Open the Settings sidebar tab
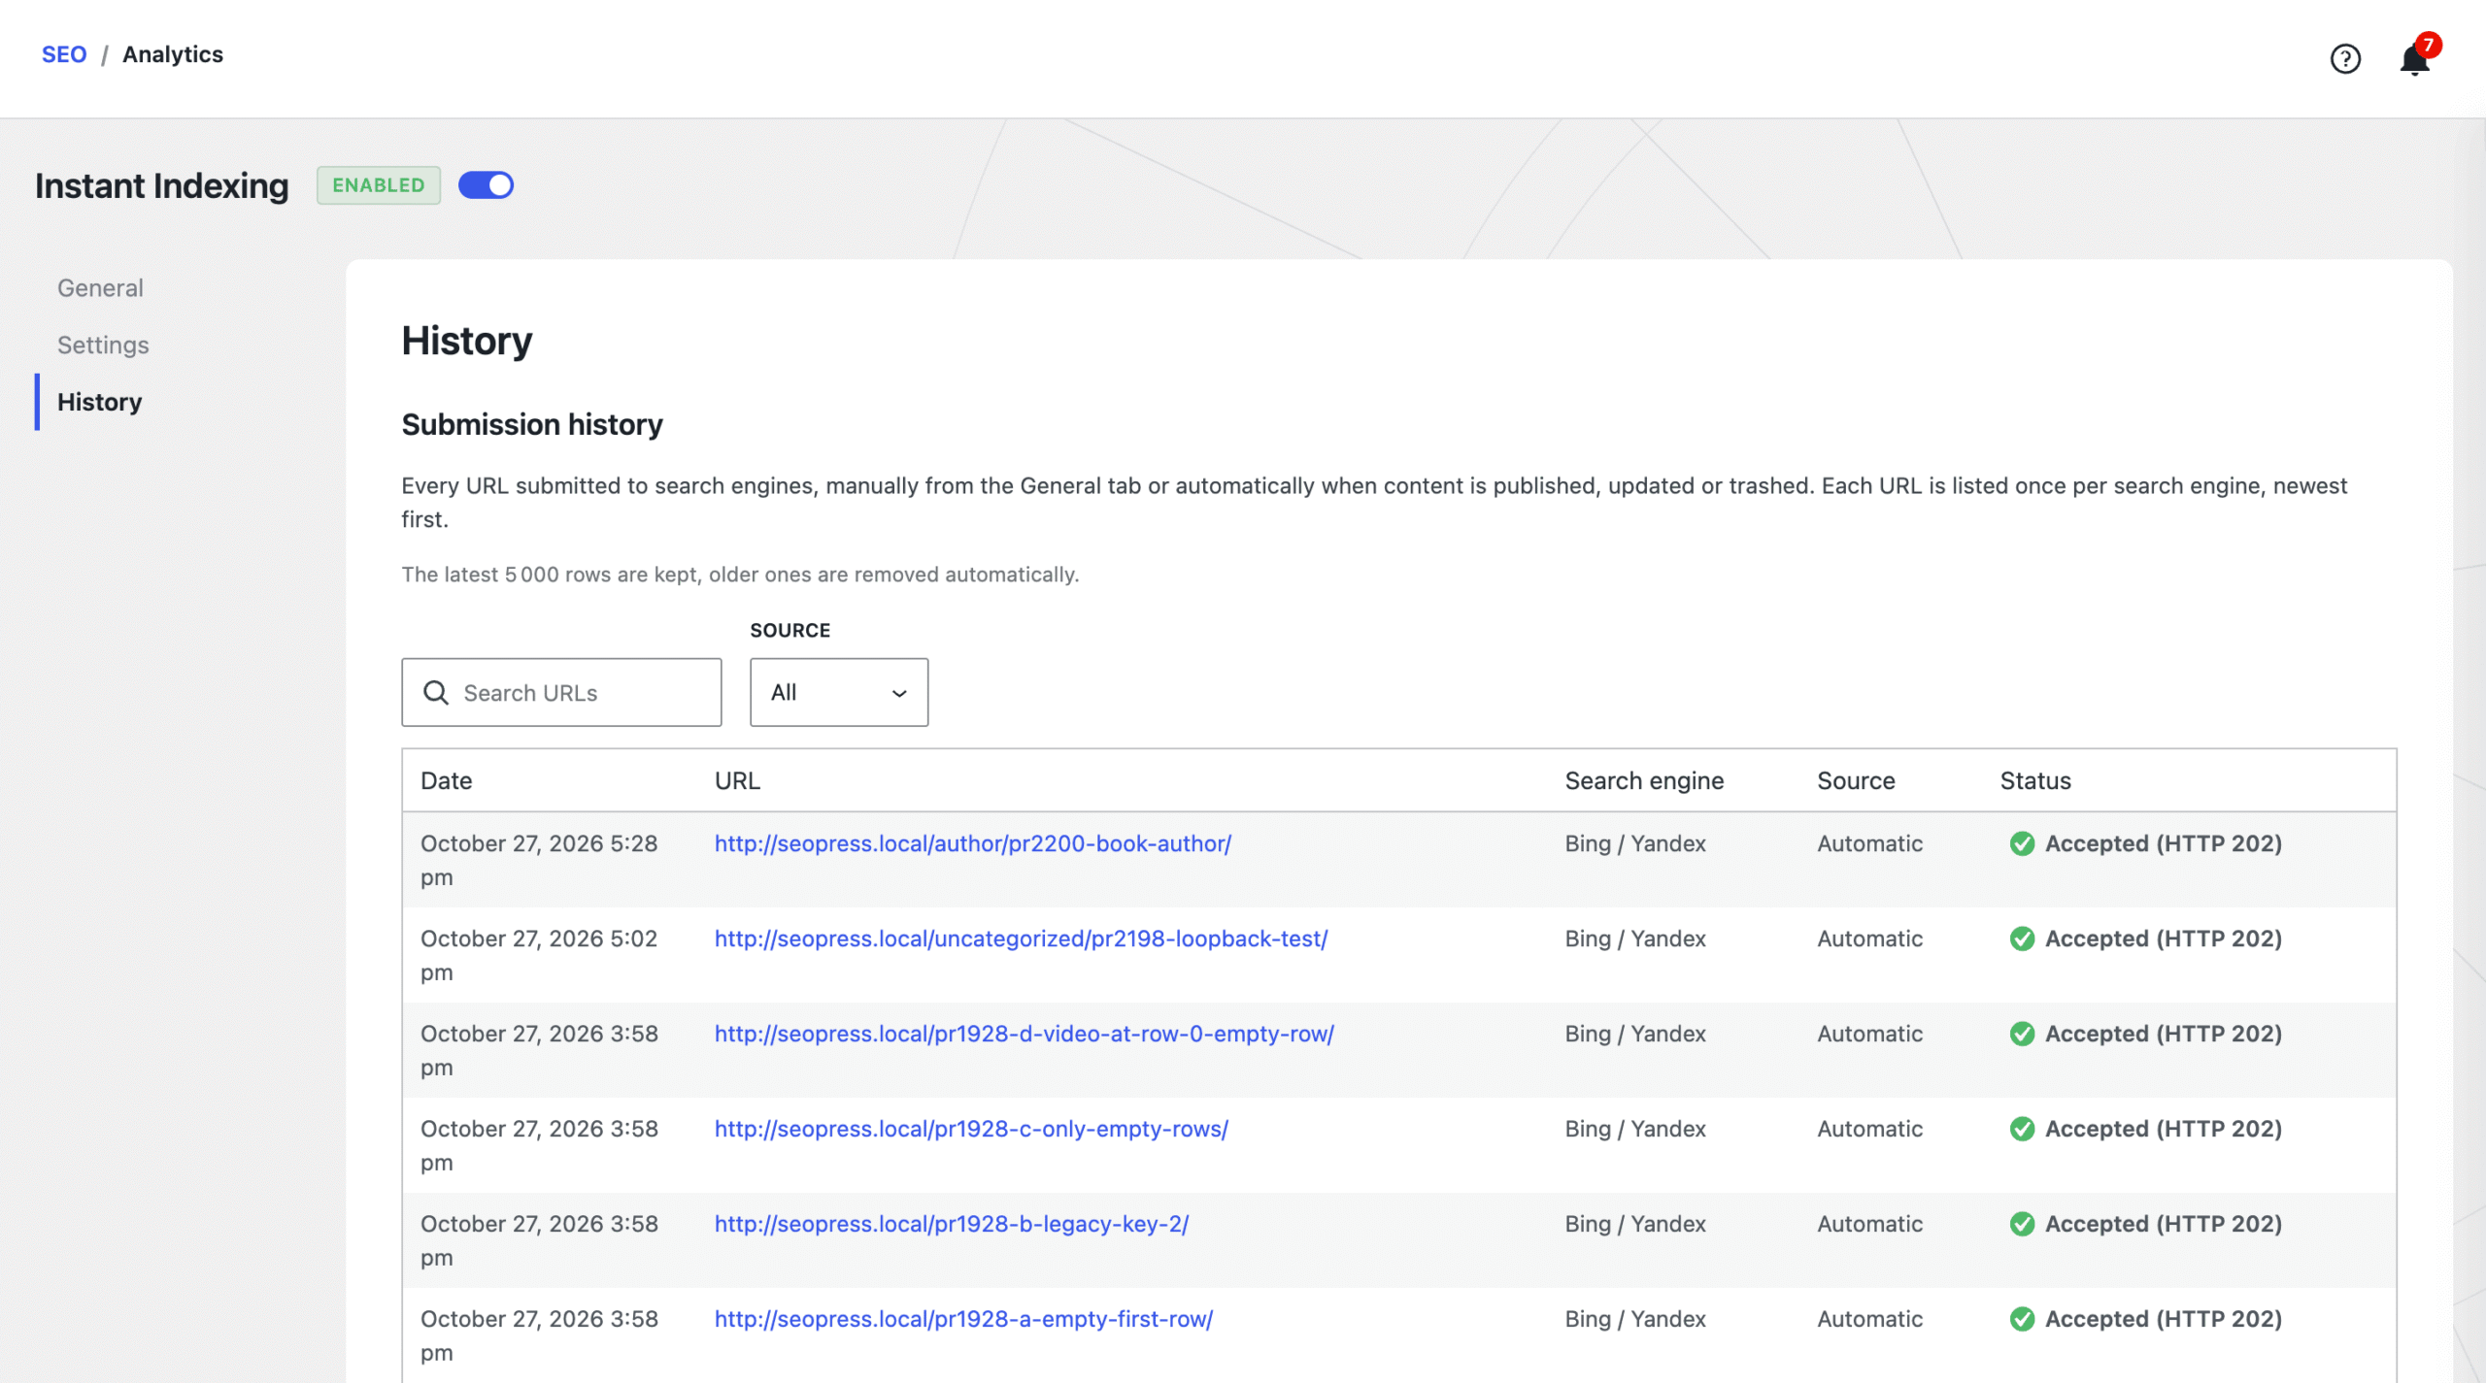This screenshot has height=1383, width=2486. (x=103, y=345)
